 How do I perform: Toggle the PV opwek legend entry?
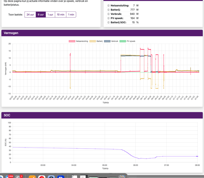pos(127,41)
